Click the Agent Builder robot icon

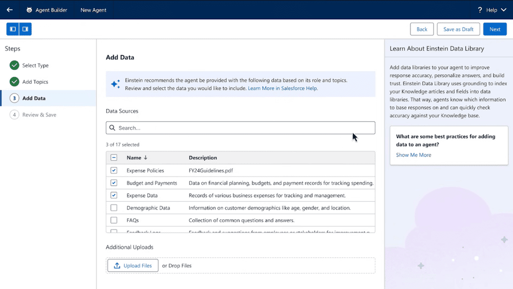click(29, 10)
